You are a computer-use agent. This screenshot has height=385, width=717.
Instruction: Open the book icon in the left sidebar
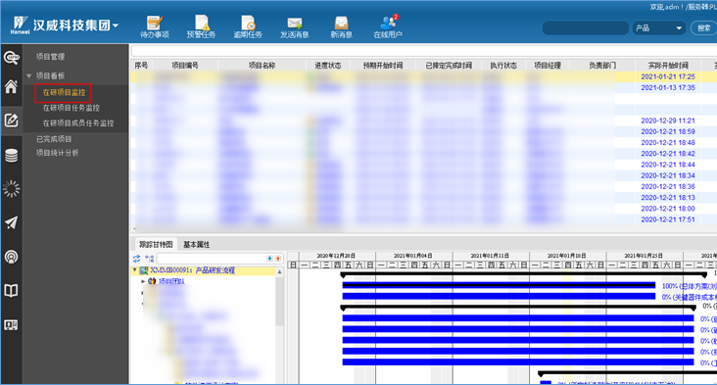pyautogui.click(x=11, y=290)
